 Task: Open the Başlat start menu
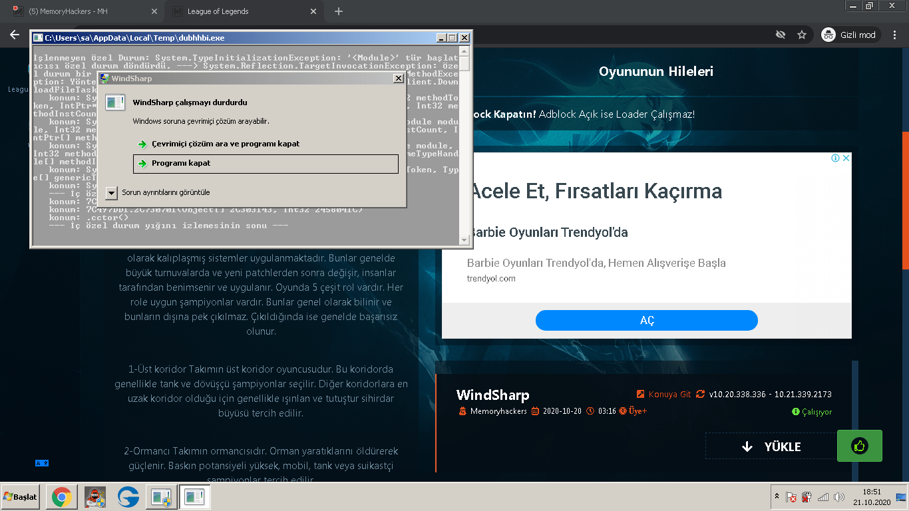pyautogui.click(x=21, y=497)
